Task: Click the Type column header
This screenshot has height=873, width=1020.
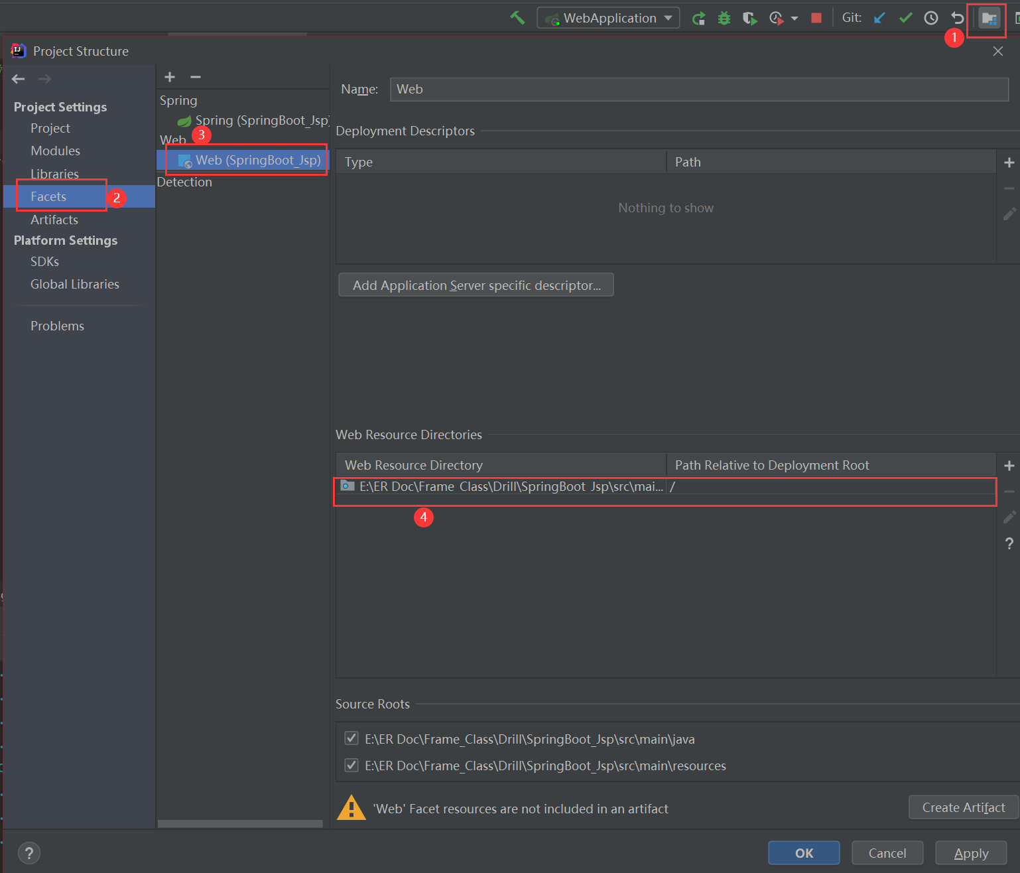Action: coord(501,162)
